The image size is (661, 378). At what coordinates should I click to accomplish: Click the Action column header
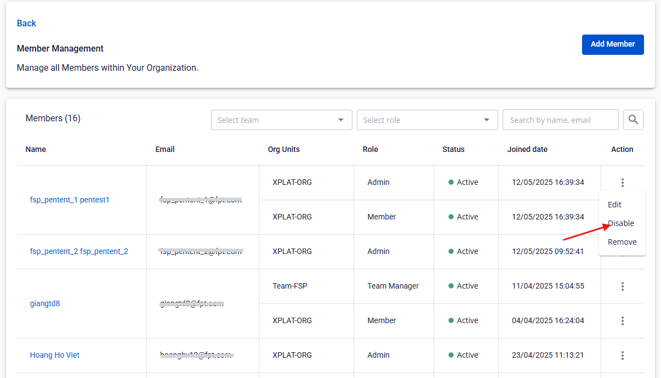[622, 149]
